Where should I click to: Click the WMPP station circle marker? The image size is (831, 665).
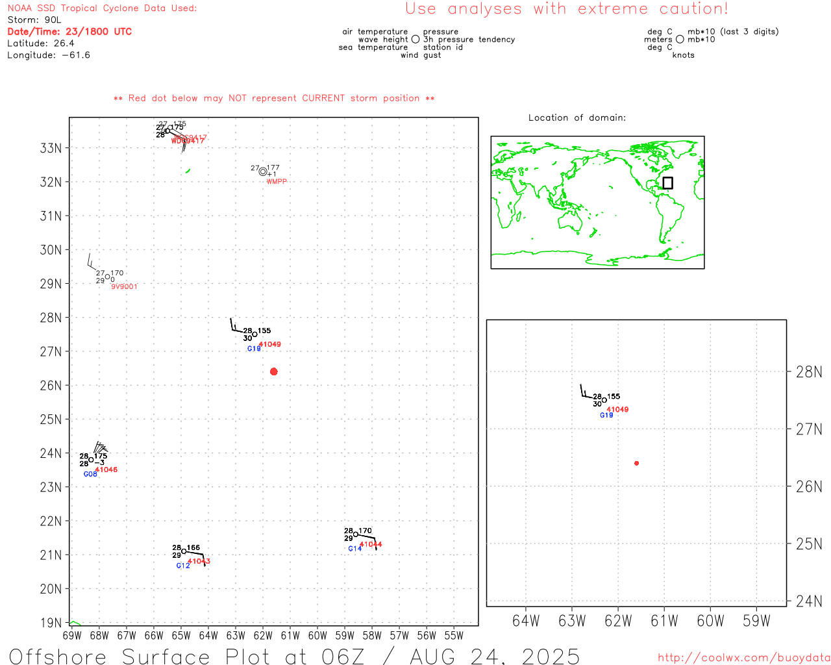(x=263, y=171)
